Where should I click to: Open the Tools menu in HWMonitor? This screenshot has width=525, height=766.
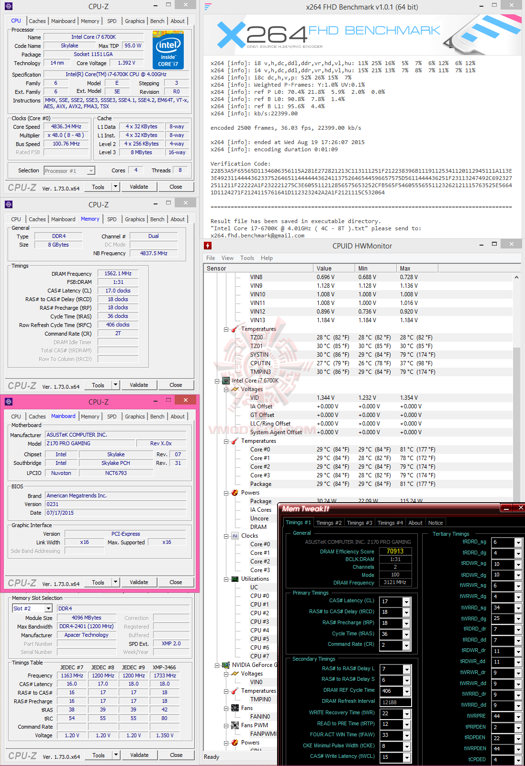pos(247,258)
